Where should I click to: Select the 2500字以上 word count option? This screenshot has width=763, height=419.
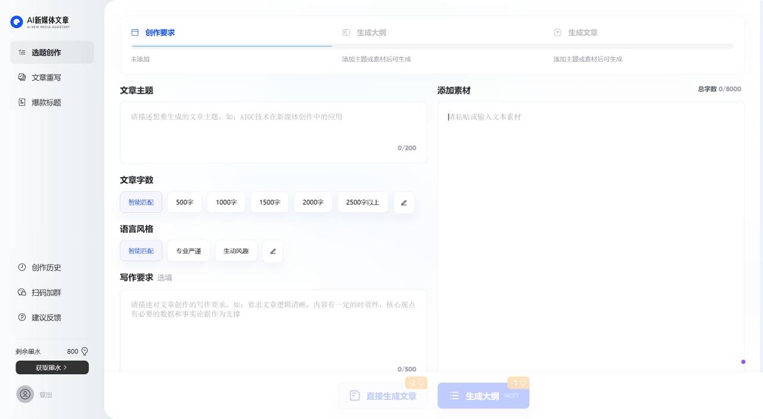click(362, 202)
